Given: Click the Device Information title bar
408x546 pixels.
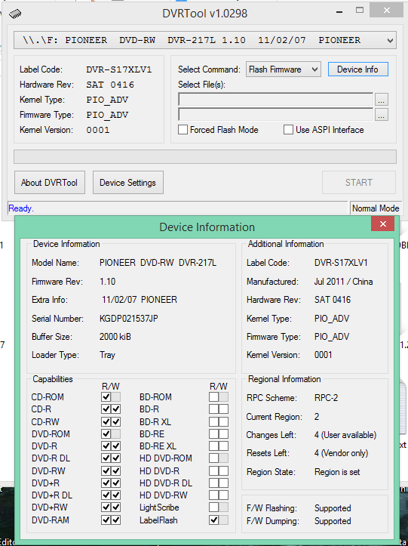Looking at the screenshot, I should [x=207, y=227].
